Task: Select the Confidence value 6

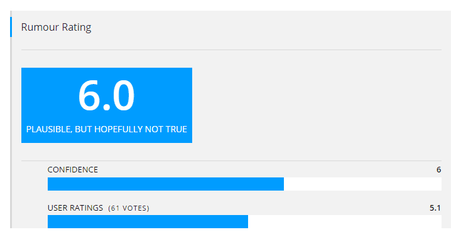Action: tap(438, 169)
